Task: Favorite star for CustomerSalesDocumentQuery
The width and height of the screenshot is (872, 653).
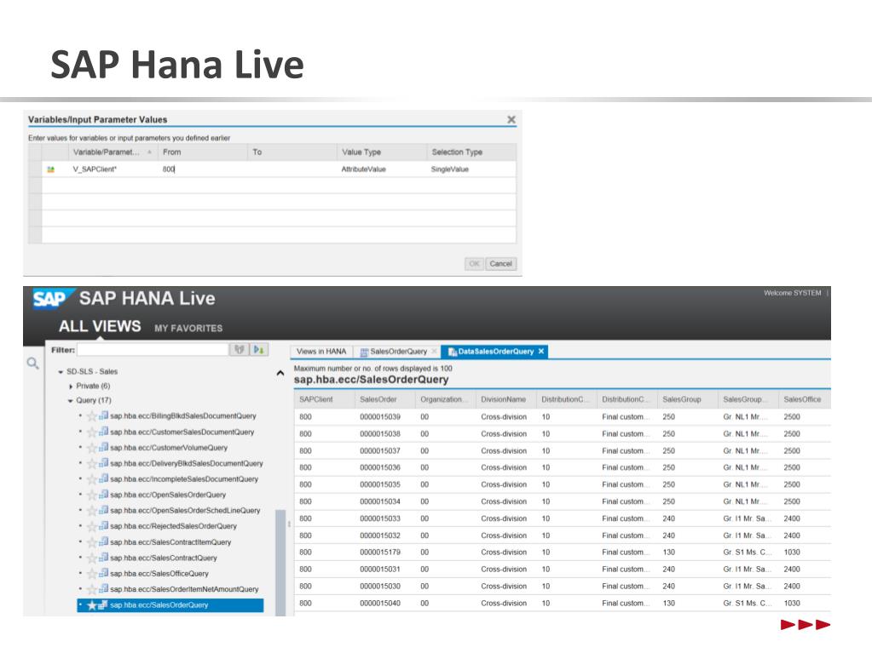Action: [x=92, y=432]
